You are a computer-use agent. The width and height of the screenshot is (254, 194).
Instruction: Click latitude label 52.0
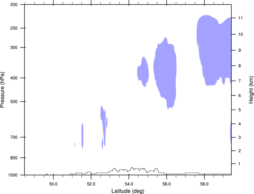(x=91, y=184)
